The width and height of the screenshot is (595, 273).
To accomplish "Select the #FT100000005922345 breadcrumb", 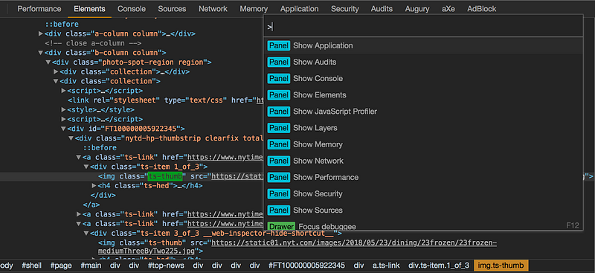I will coord(306,265).
